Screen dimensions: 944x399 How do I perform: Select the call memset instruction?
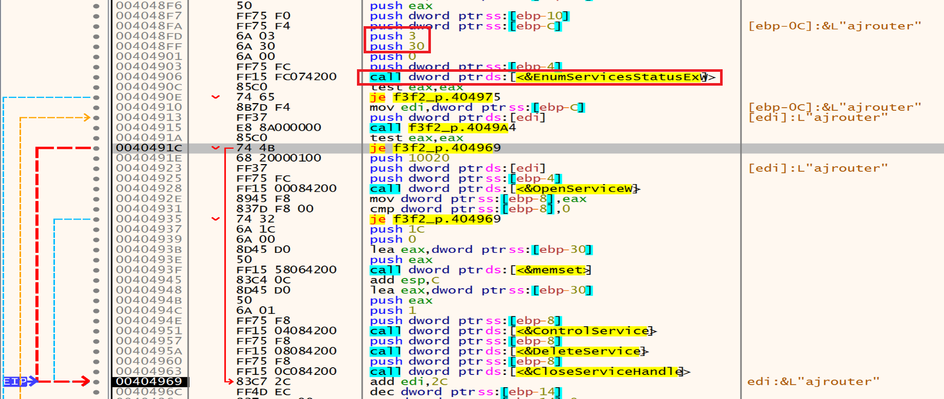[480, 270]
